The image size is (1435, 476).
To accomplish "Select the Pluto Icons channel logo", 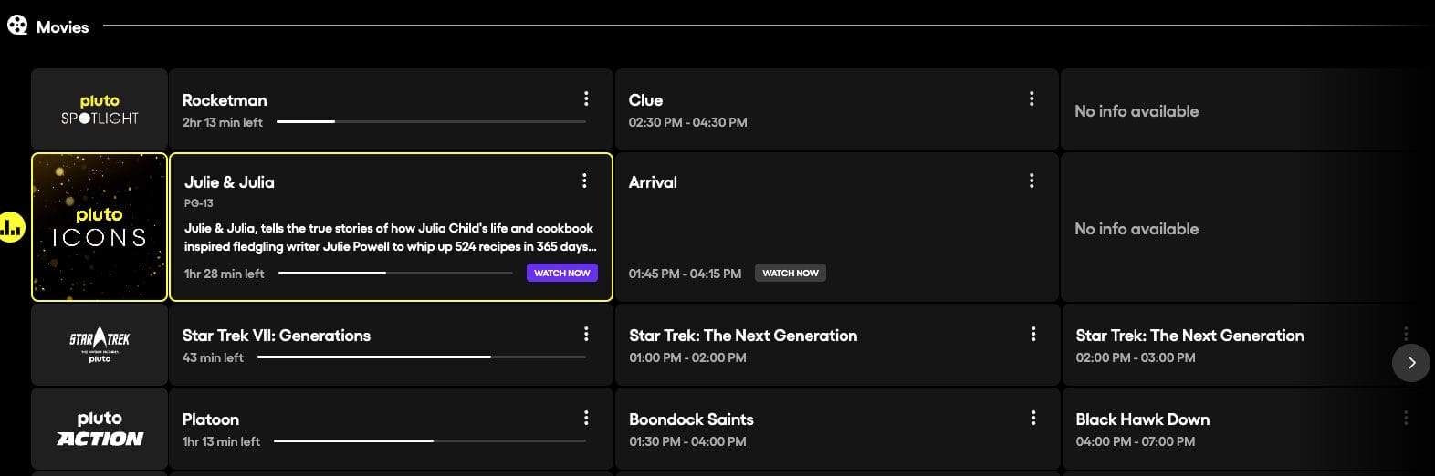I will [x=100, y=227].
